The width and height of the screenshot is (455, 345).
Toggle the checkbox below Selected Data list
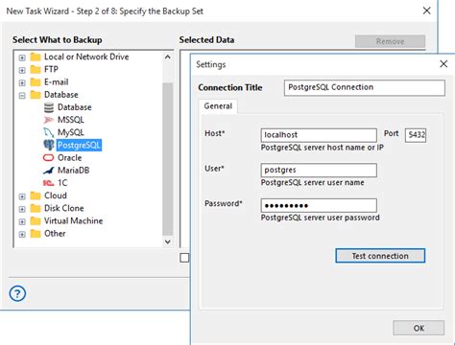(x=184, y=258)
